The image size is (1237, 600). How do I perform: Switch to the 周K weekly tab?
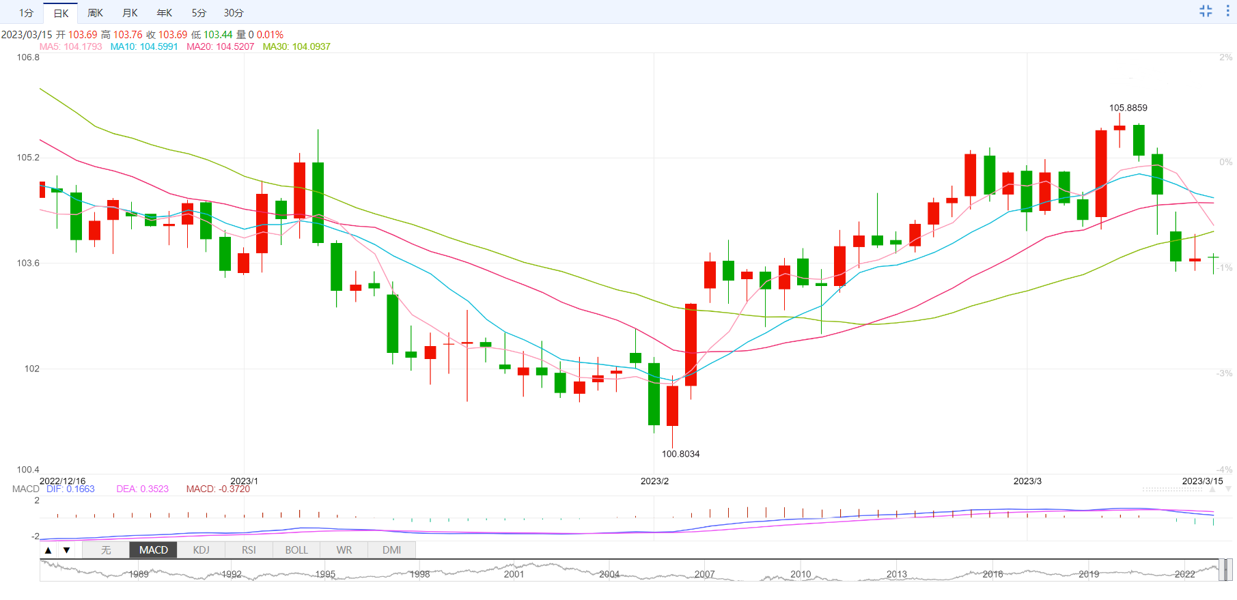95,13
